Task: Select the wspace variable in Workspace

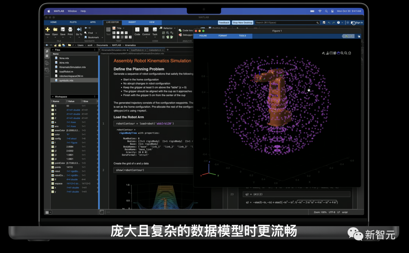Action: (x=74, y=183)
